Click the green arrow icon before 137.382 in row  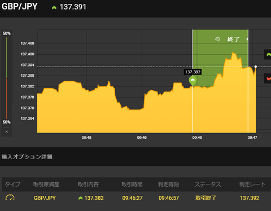point(81,198)
